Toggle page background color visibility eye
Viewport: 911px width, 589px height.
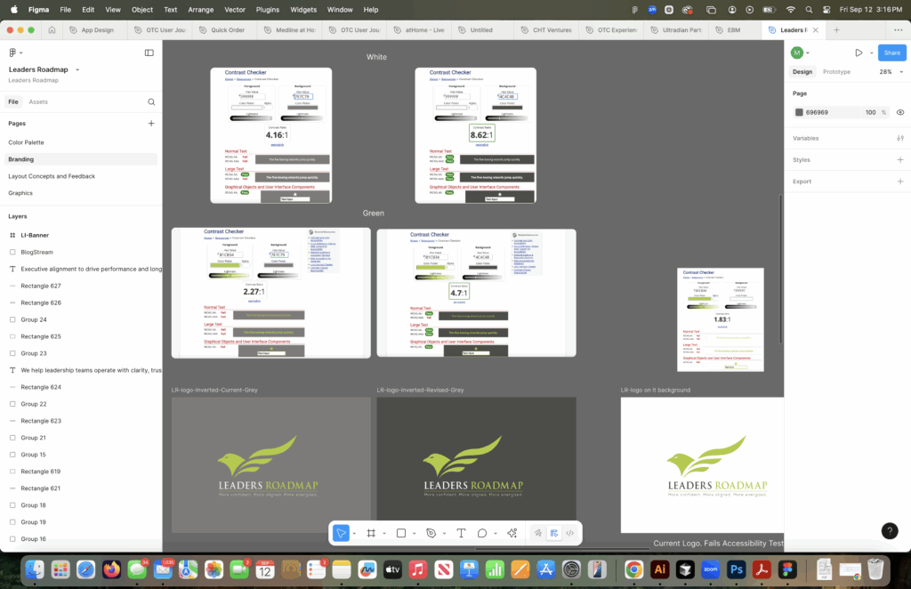tap(900, 112)
